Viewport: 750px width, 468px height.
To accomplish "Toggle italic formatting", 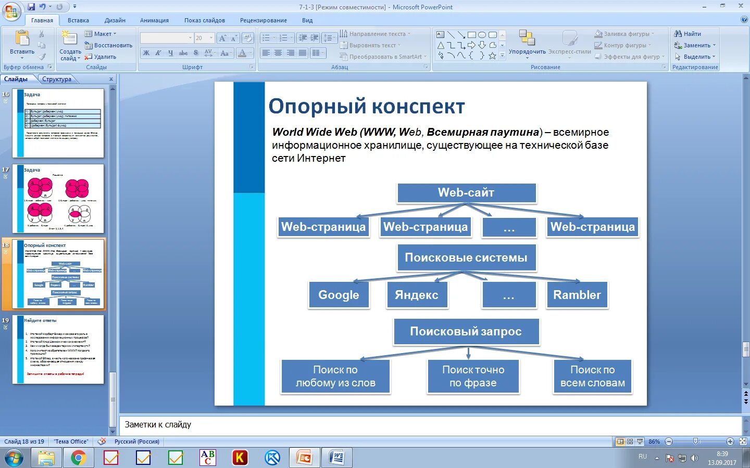I will [158, 53].
